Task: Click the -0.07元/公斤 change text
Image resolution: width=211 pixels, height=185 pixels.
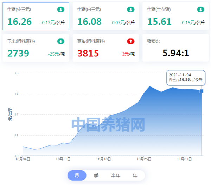Action: coord(122,23)
